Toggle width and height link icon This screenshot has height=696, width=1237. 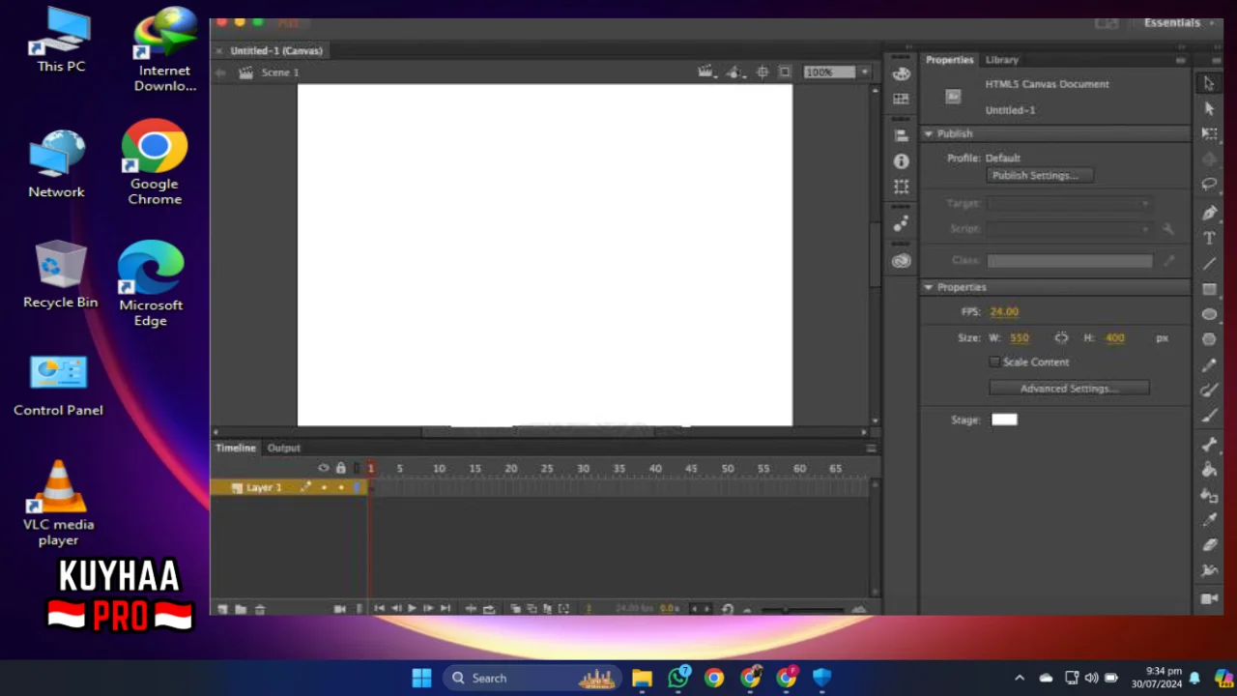point(1061,337)
